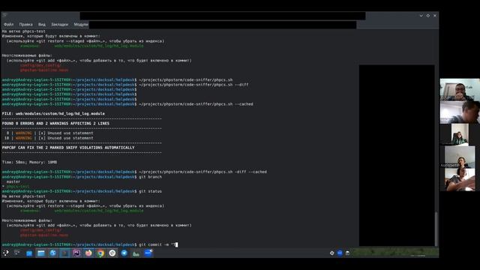Click top red 'phpstan-baseline.neon' filename
The width and height of the screenshot is (480, 270).
pos(44,70)
